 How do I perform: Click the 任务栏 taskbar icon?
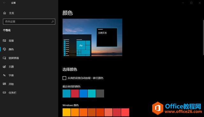tap(4, 93)
